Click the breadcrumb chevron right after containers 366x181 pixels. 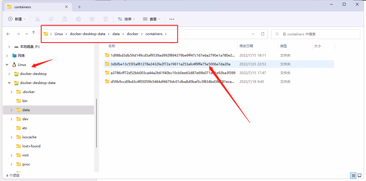pyautogui.click(x=166, y=34)
